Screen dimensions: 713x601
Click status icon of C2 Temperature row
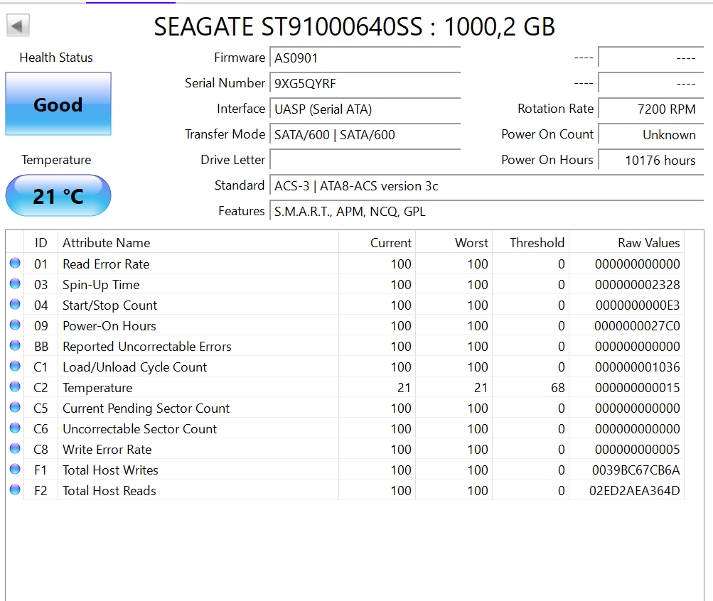click(x=15, y=386)
